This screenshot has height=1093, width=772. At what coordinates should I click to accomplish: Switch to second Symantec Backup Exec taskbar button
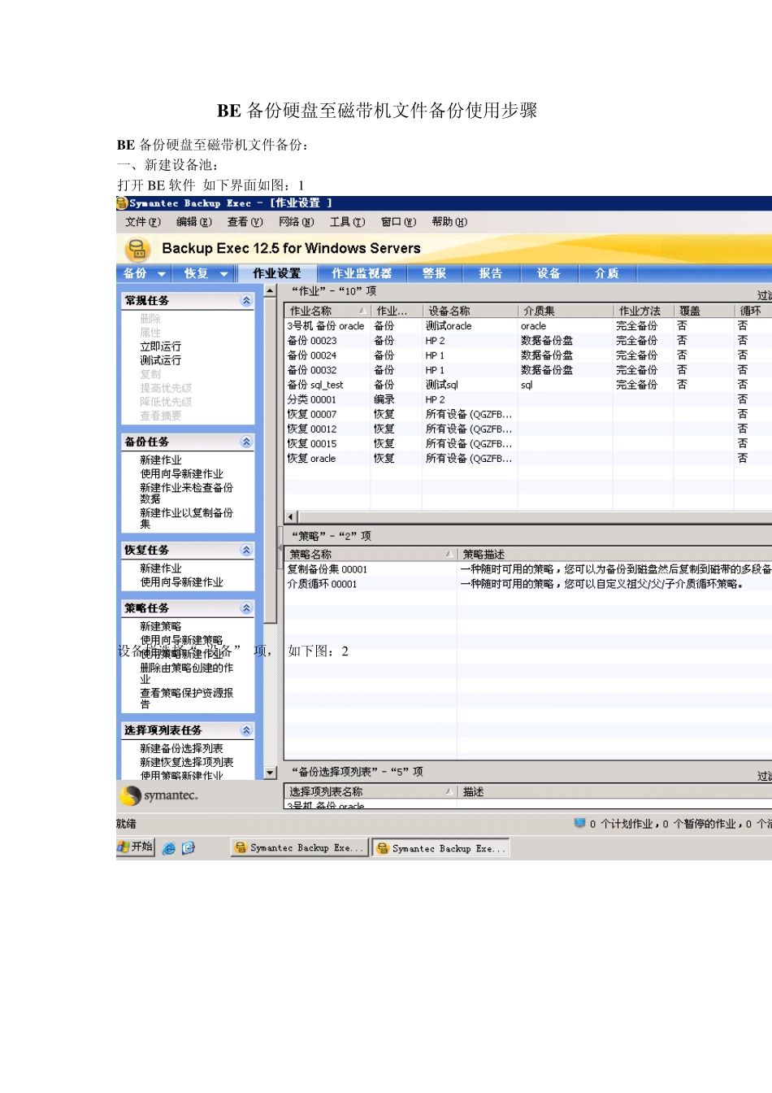coord(440,847)
